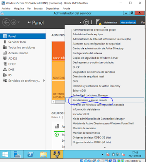Open Dispositivos menu in VirtualBox

(x=53, y=9)
